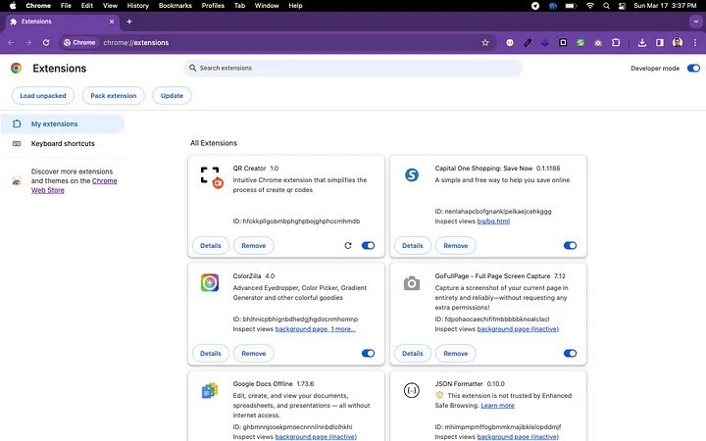Close the Extensions tab
Viewport: 706px width, 441px height.
coord(112,22)
